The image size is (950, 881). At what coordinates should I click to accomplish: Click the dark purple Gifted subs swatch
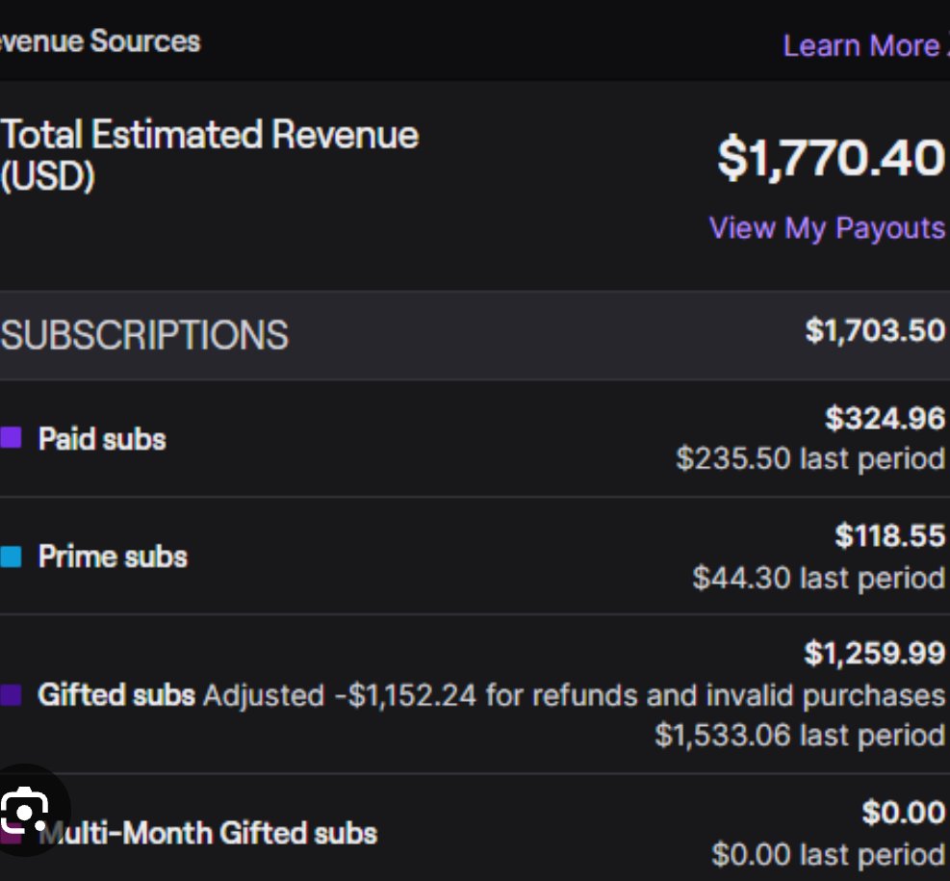(x=11, y=695)
